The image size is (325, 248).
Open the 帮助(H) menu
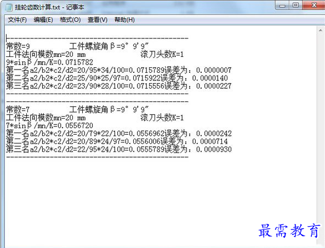click(x=124, y=20)
